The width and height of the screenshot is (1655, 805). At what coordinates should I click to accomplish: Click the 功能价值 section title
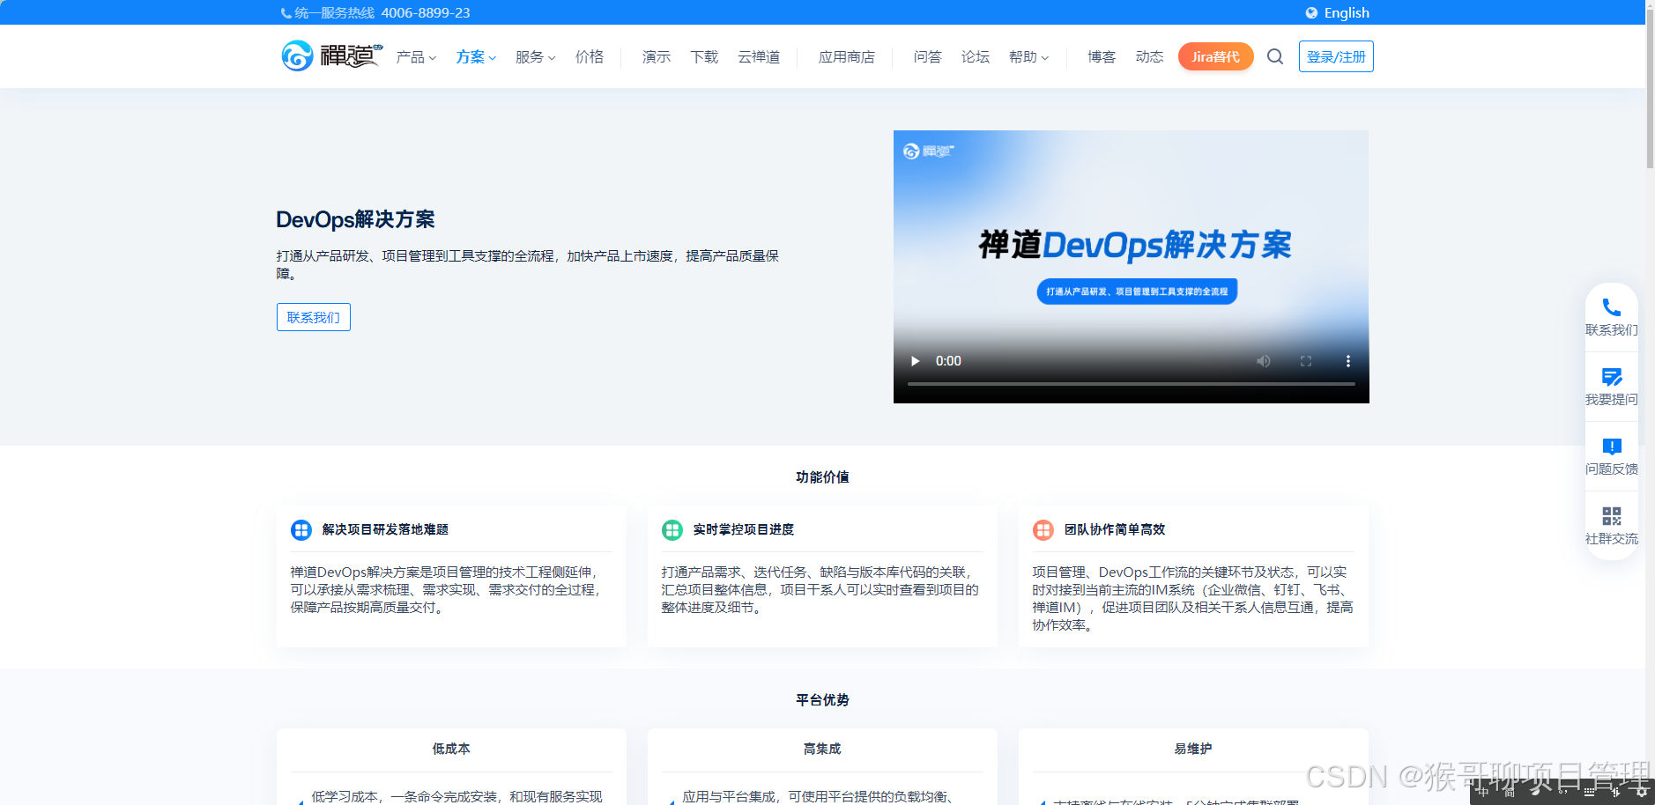pyautogui.click(x=822, y=477)
